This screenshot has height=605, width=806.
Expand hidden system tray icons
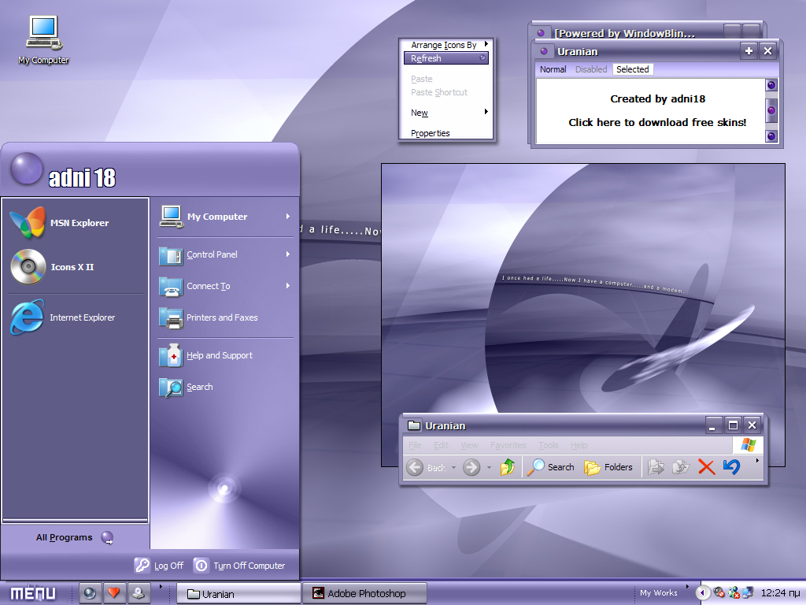coord(702,592)
